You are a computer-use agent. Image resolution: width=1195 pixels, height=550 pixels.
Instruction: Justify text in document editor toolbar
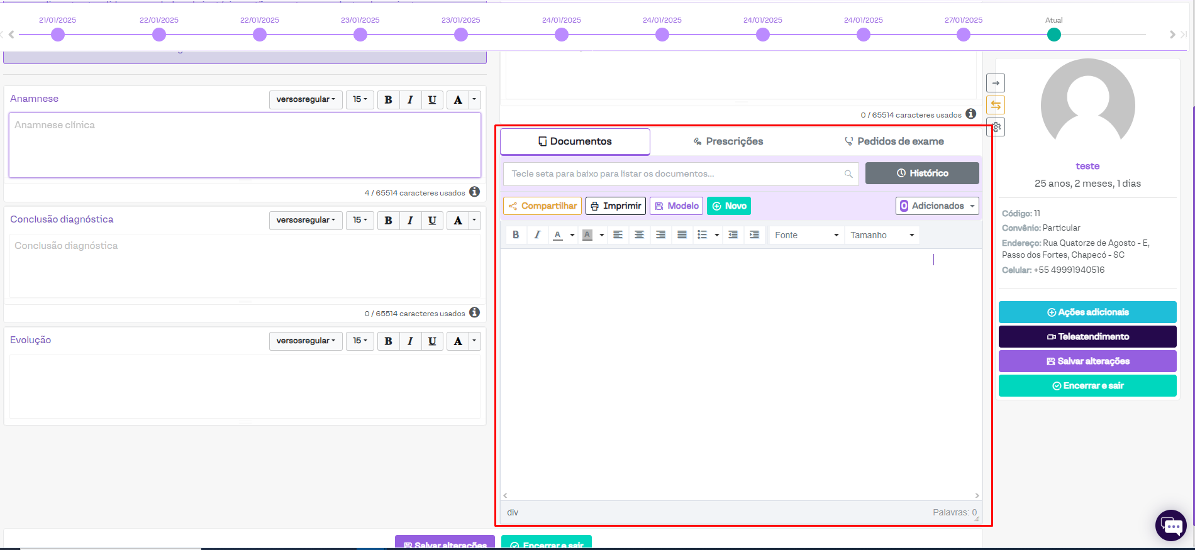pyautogui.click(x=682, y=235)
